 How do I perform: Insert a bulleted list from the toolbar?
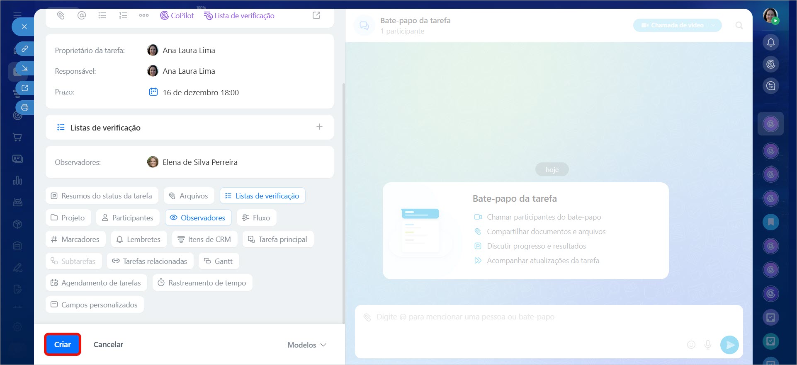click(102, 16)
